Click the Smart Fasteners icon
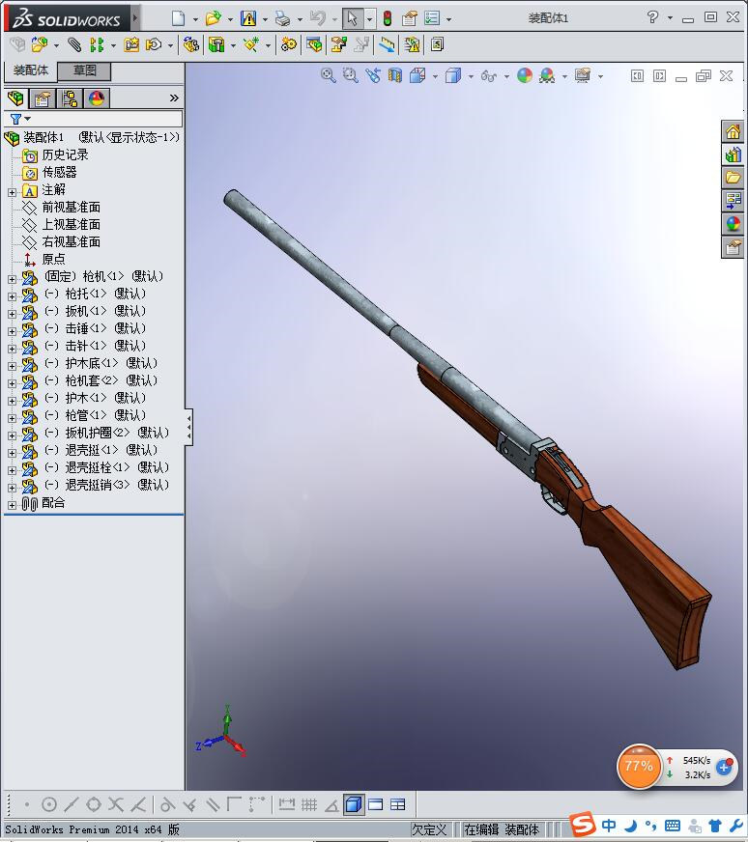Screen dimensions: 748x842 tap(131, 44)
